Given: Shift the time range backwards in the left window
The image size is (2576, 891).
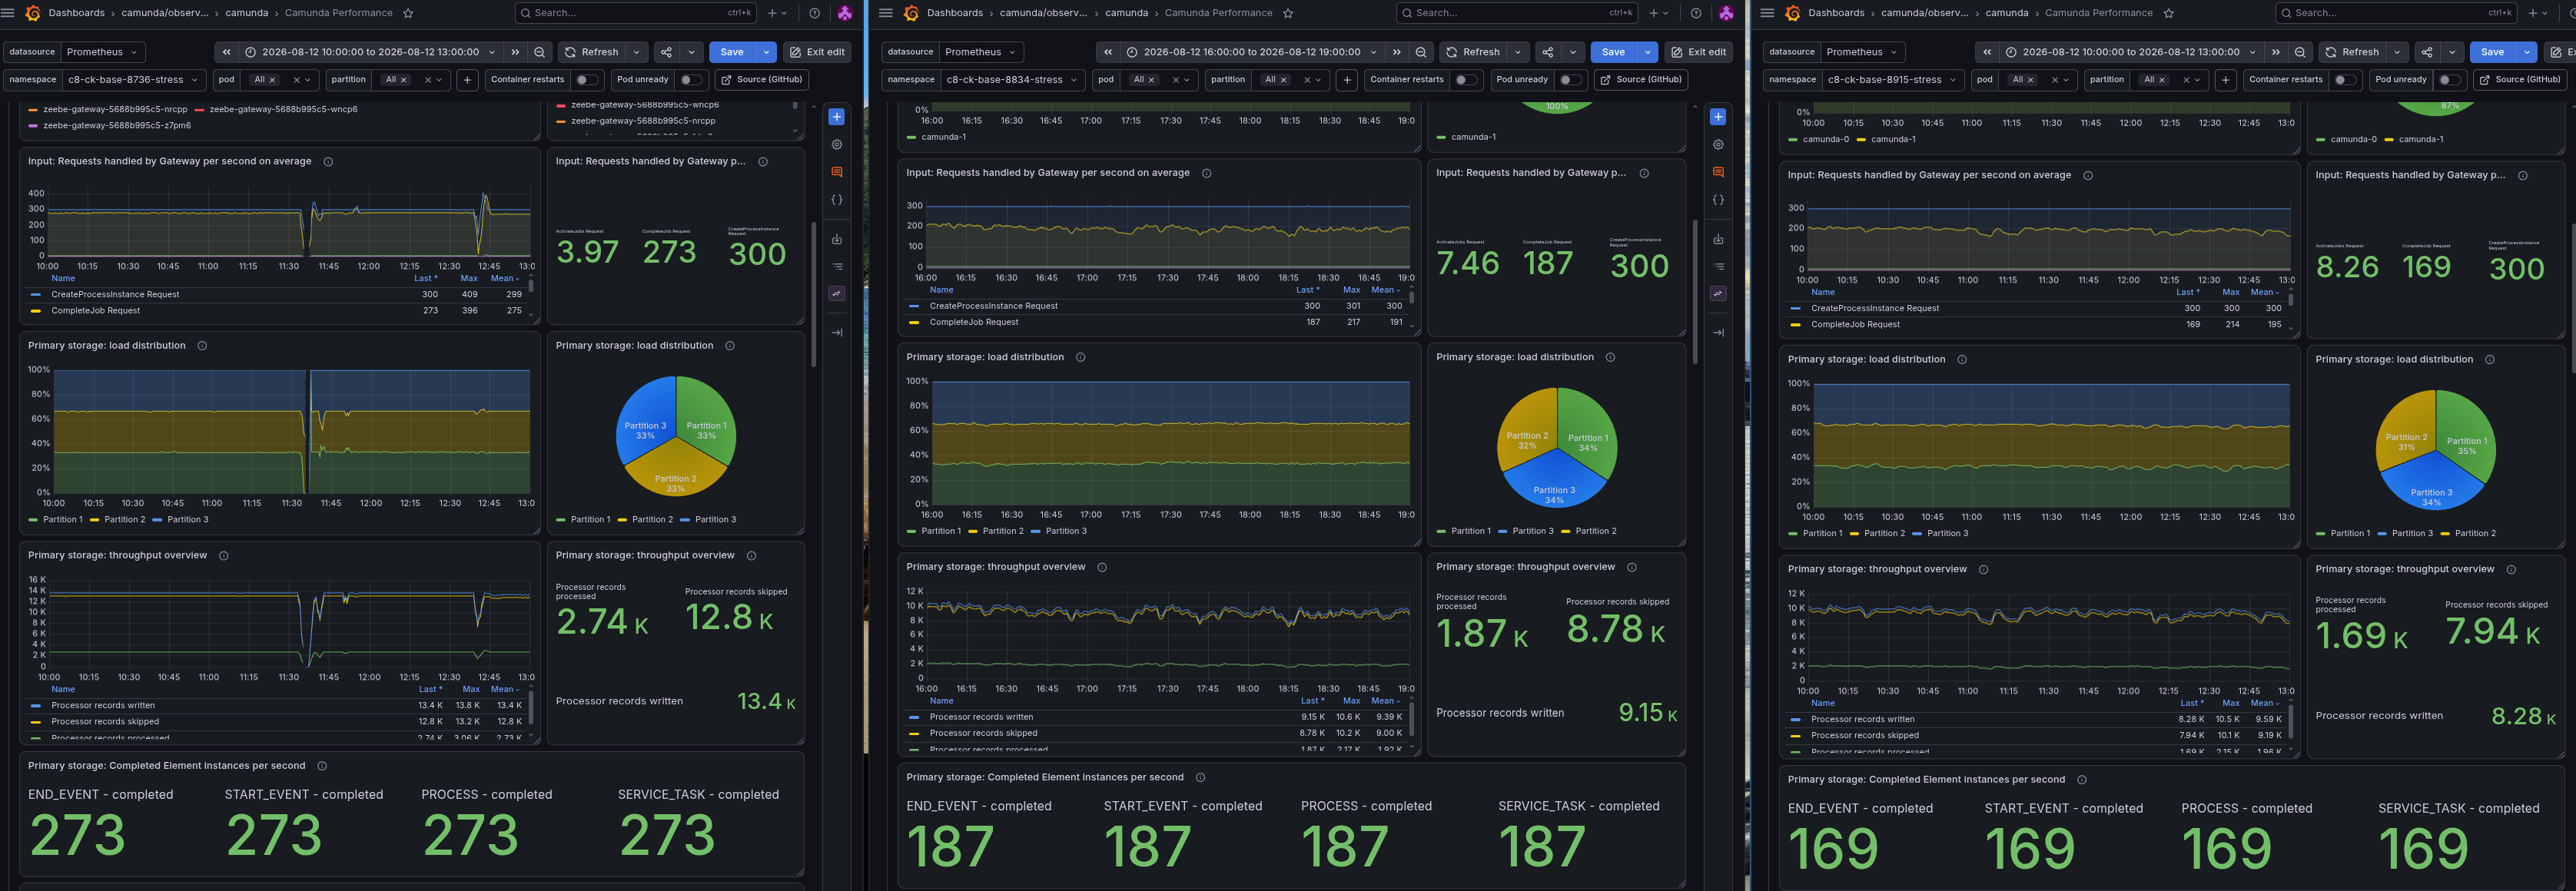Looking at the screenshot, I should point(227,52).
